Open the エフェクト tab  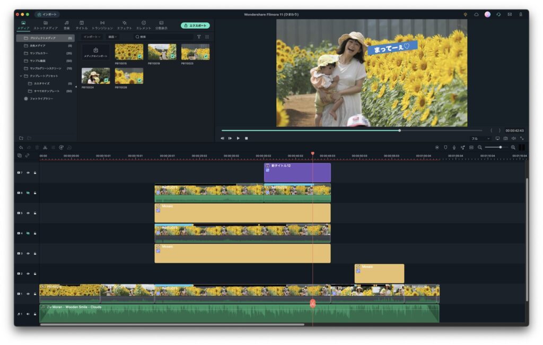coord(124,25)
